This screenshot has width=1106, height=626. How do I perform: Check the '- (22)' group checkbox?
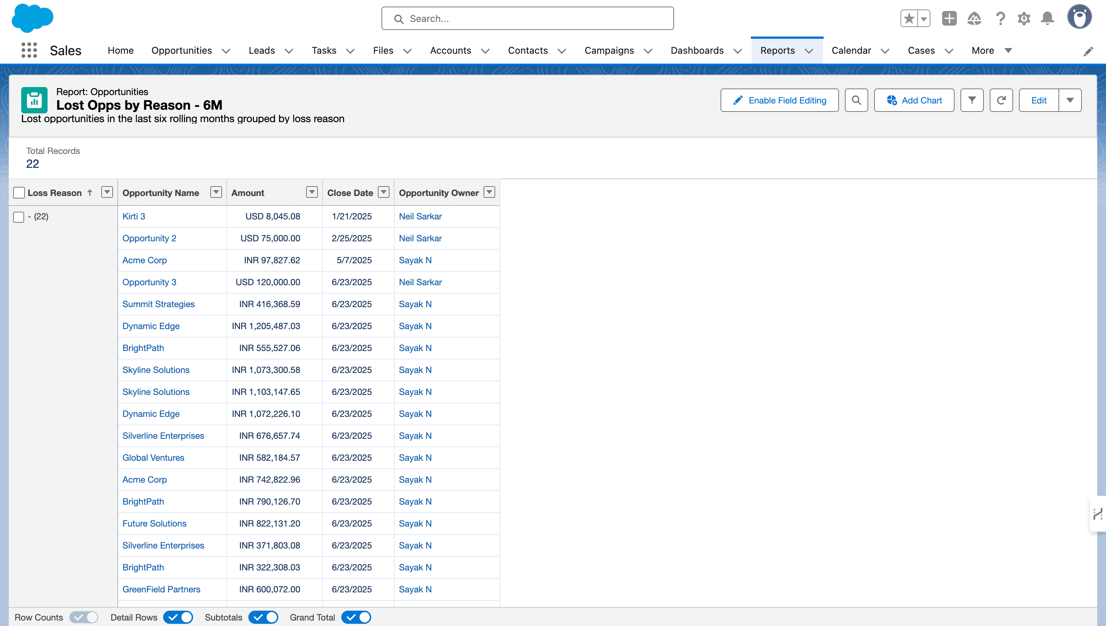[x=19, y=217]
